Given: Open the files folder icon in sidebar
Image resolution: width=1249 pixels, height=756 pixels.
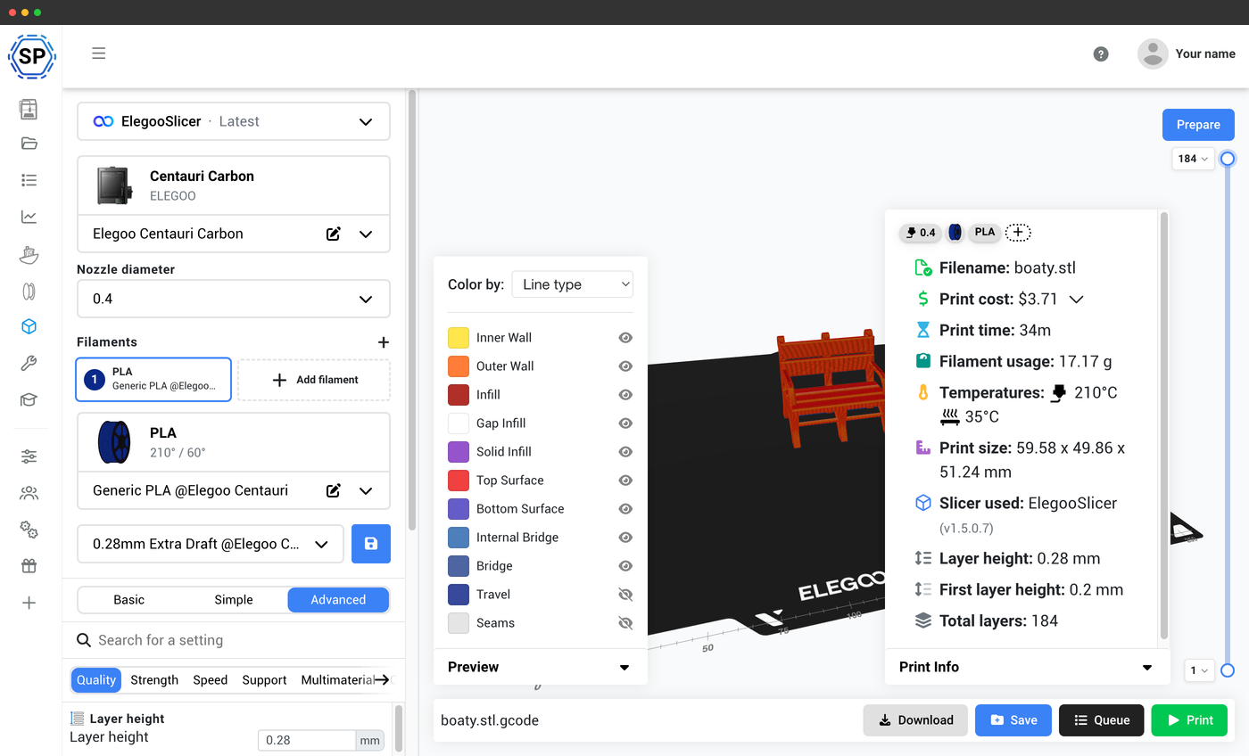Looking at the screenshot, I should click(x=29, y=144).
